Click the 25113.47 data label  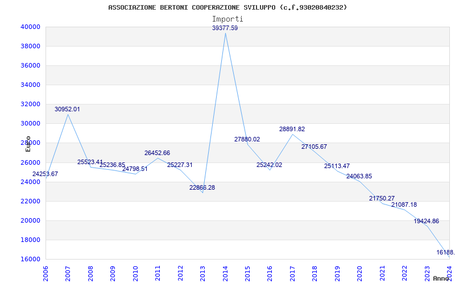[x=337, y=166]
